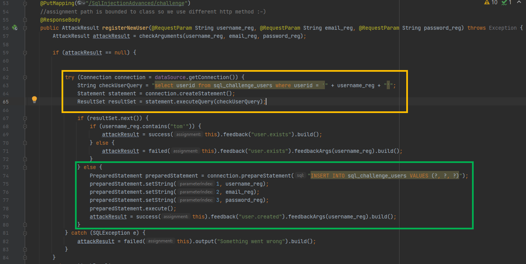The image size is (526, 264).
Task: Click the intention lightbulb on line 65
Action: point(34,99)
